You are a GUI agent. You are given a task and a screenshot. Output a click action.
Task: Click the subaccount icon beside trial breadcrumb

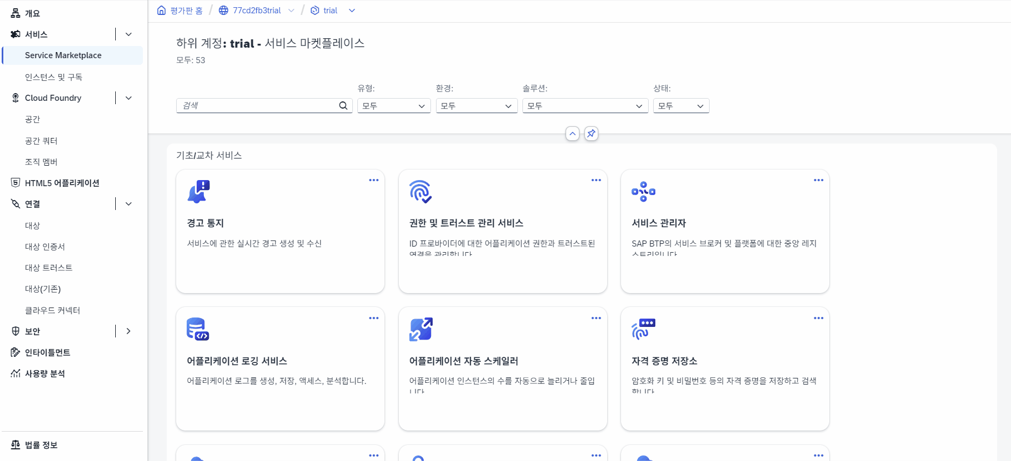315,11
